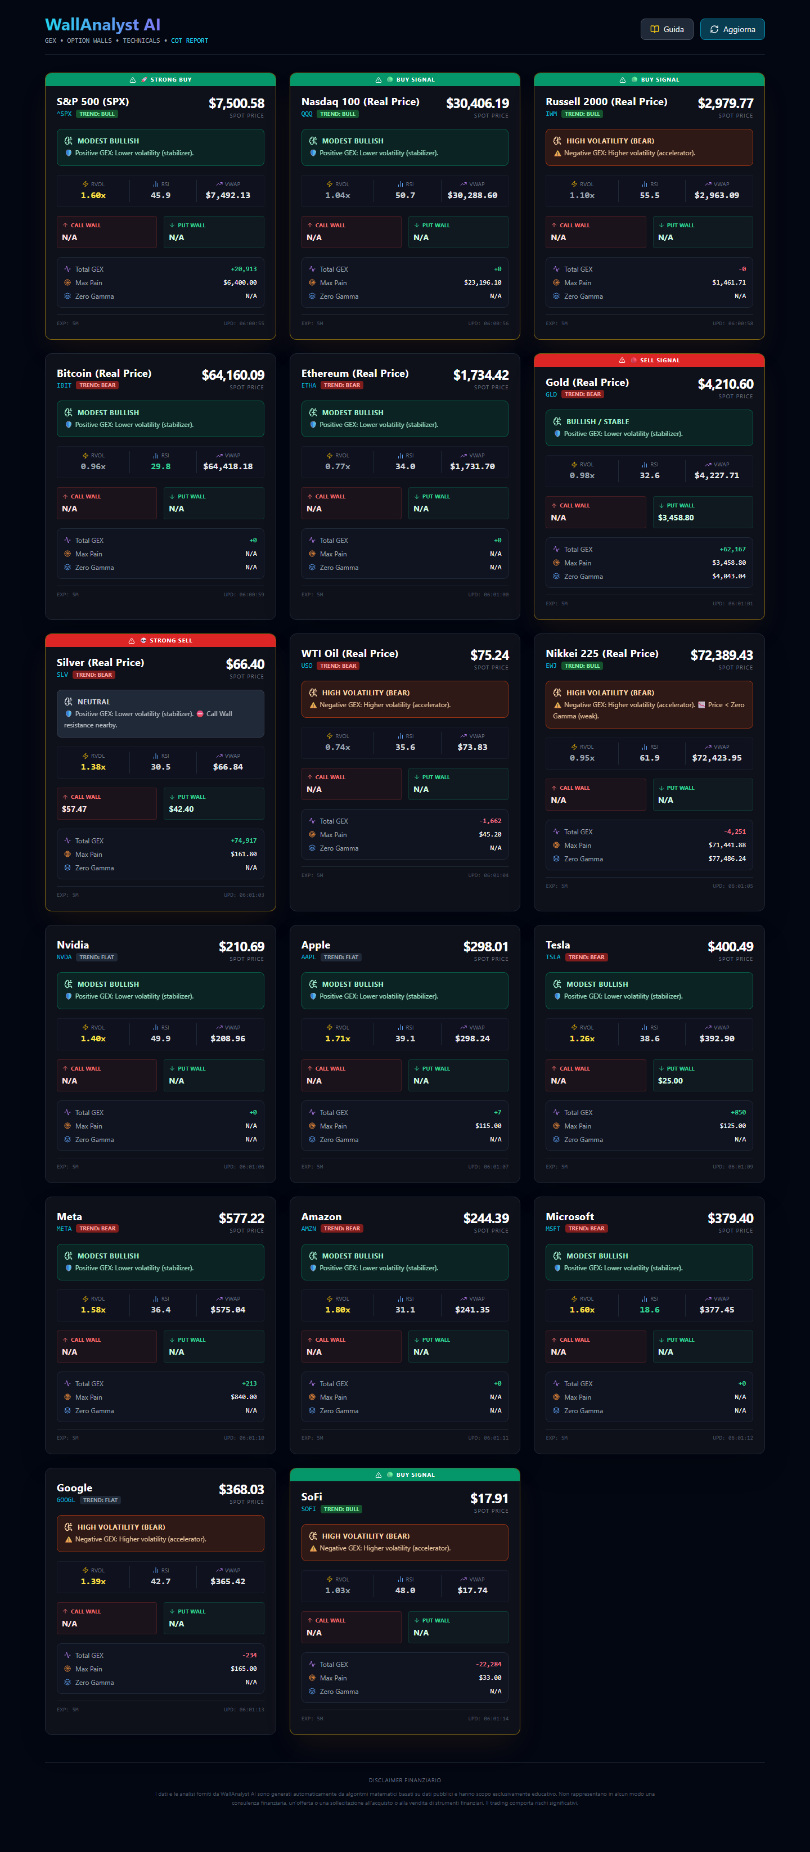
Task: Click the Zero Gamma layers icon in Gold card
Action: click(556, 576)
